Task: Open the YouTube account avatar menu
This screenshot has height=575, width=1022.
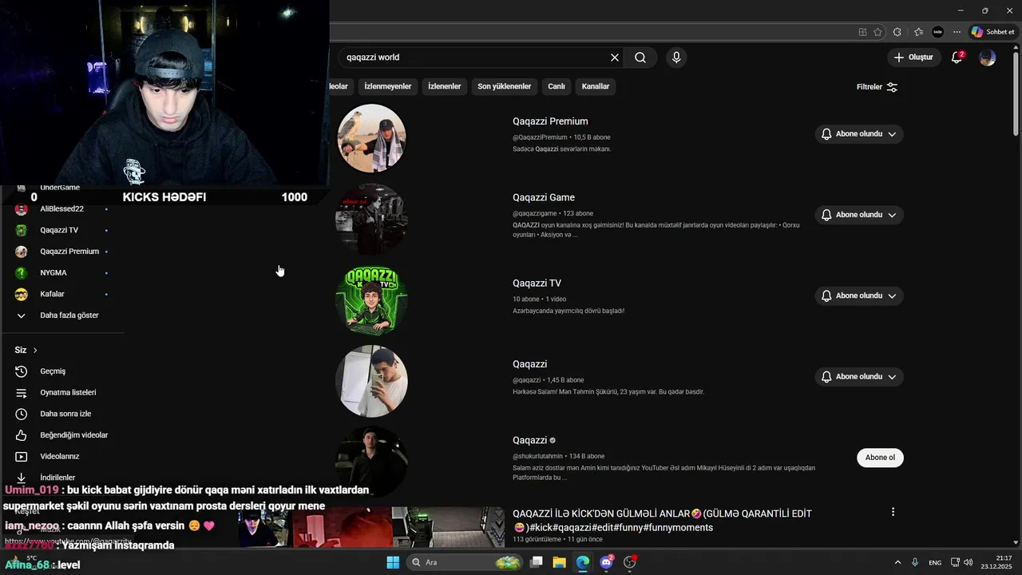Action: point(988,57)
